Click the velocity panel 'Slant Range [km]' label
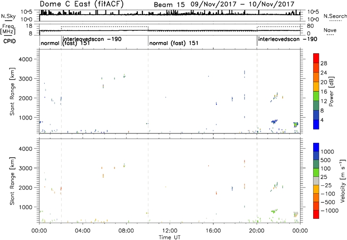 tap(12, 181)
